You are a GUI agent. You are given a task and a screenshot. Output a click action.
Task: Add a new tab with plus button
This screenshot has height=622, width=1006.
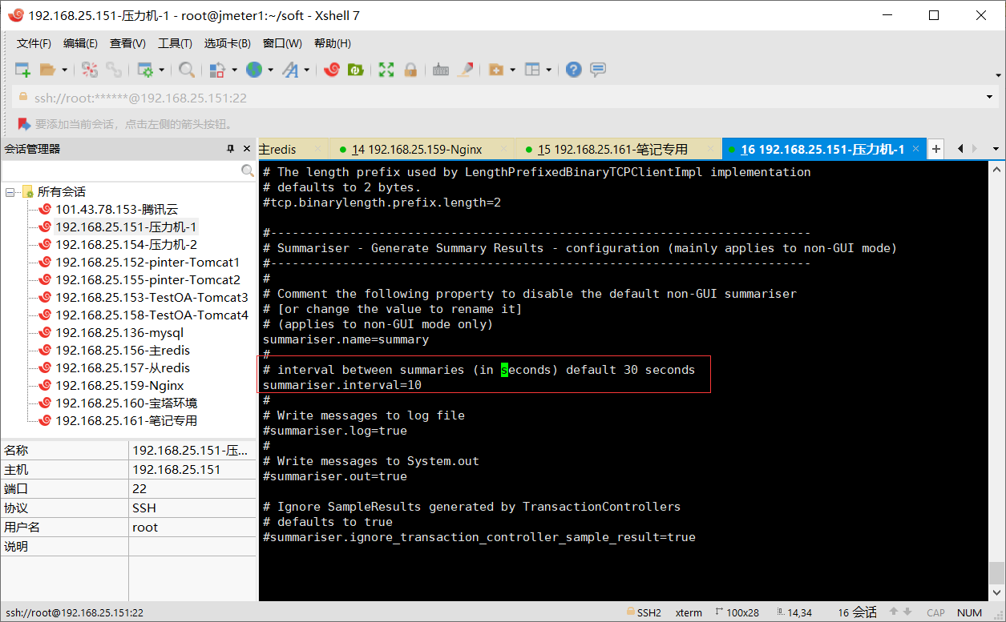(x=935, y=149)
